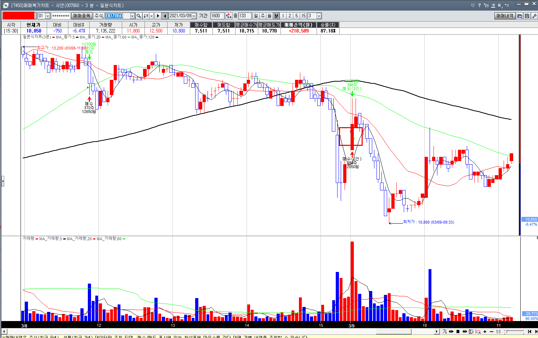Expand the left side panel arrow
The image size is (538, 338).
click(2, 181)
